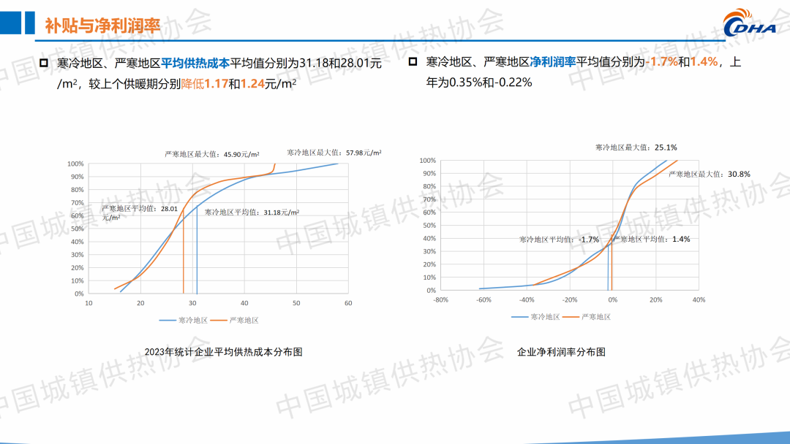Select the square bullet before the heating cost paragraph
The width and height of the screenshot is (790, 444).
click(x=44, y=64)
